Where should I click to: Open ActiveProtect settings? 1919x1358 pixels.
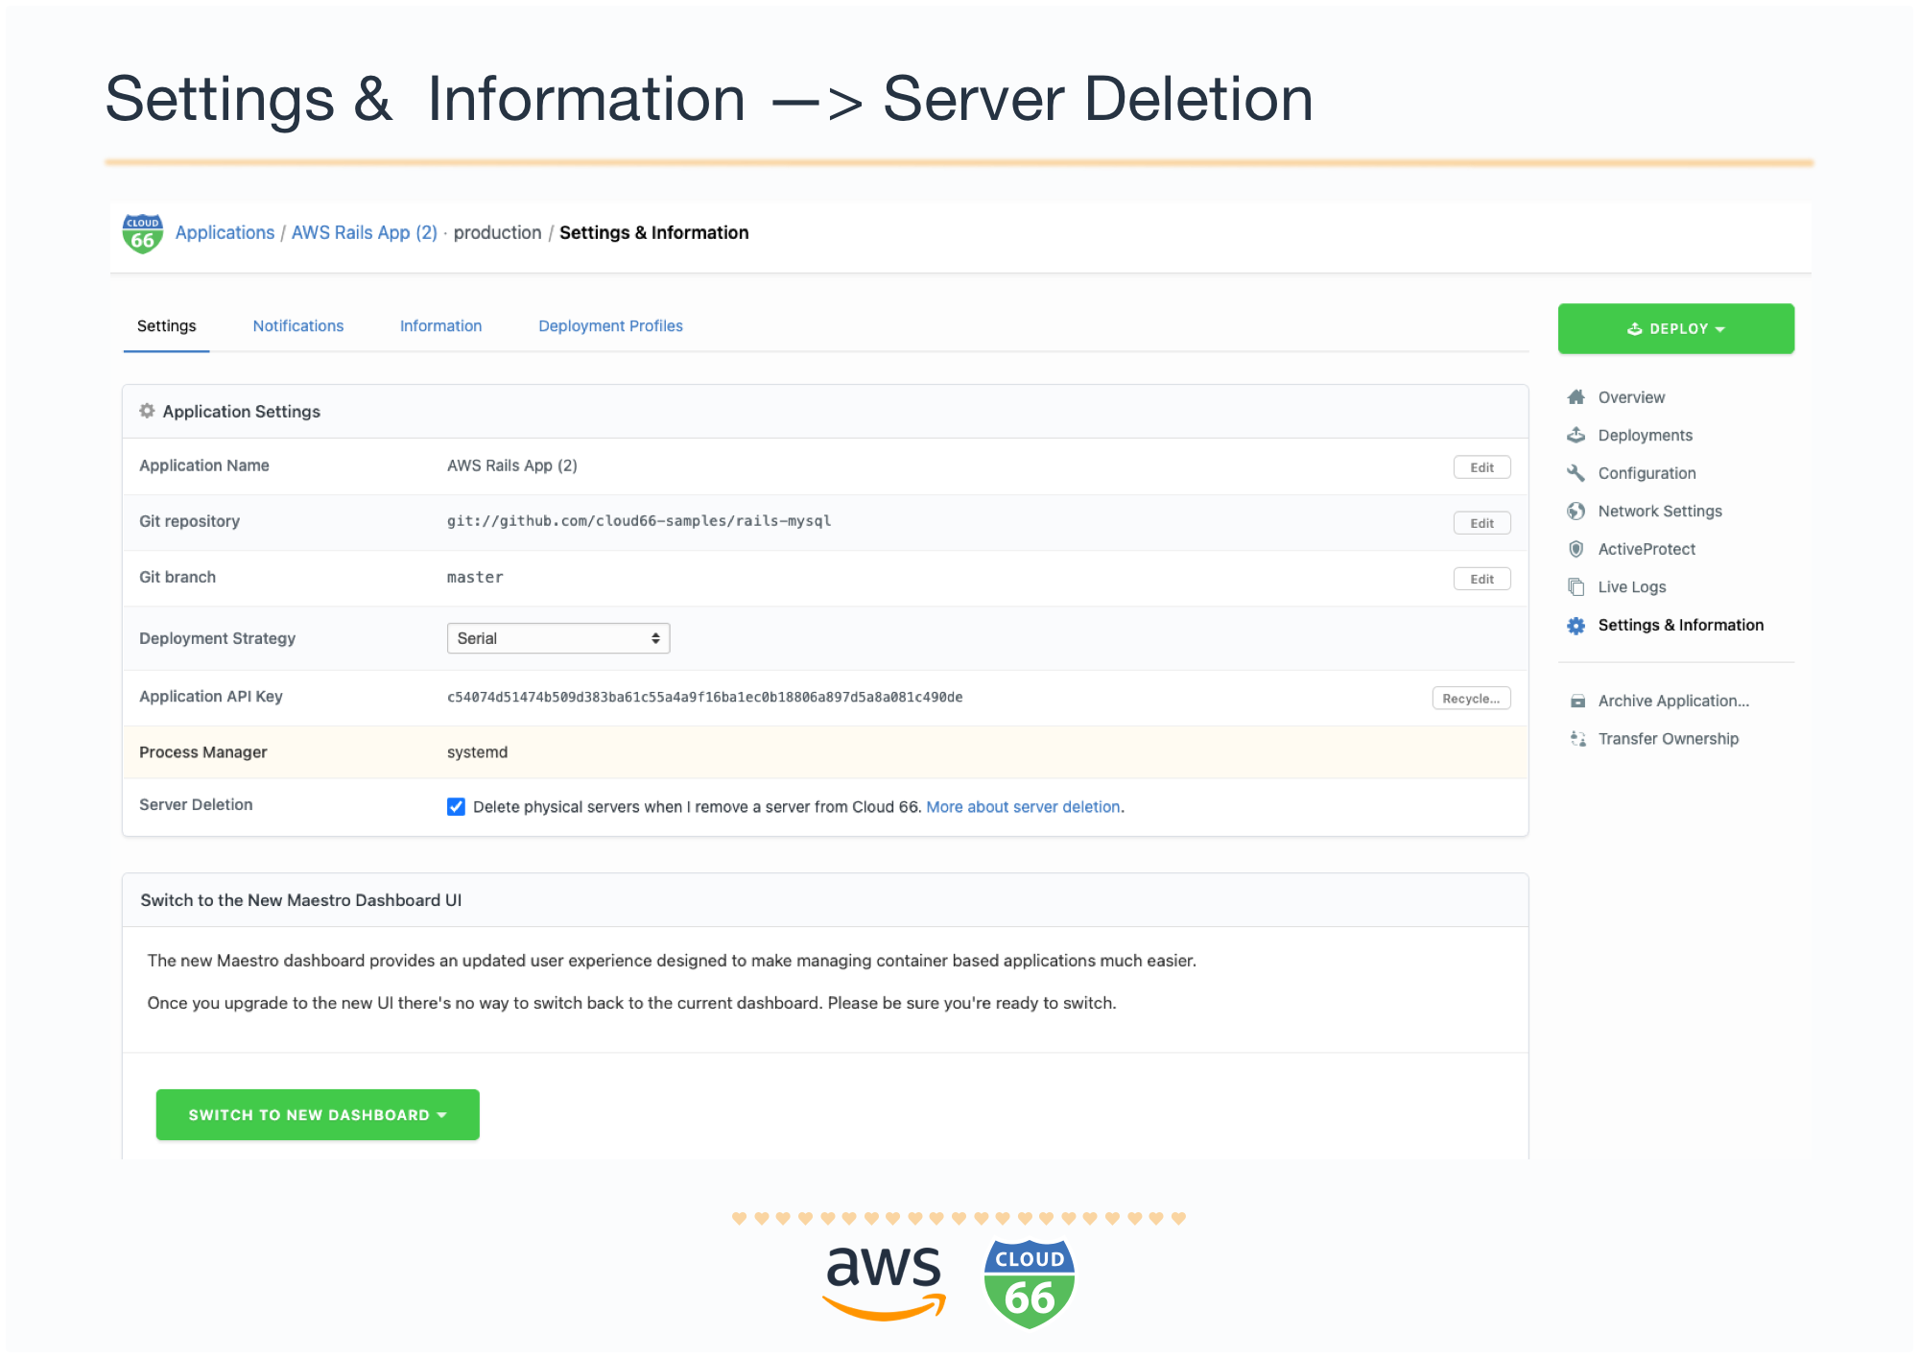[x=1646, y=548]
